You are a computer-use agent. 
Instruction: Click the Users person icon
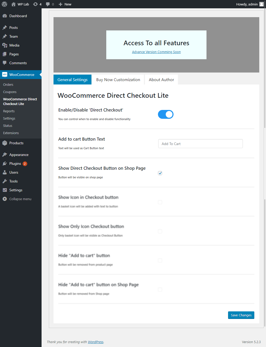pyautogui.click(x=5, y=172)
